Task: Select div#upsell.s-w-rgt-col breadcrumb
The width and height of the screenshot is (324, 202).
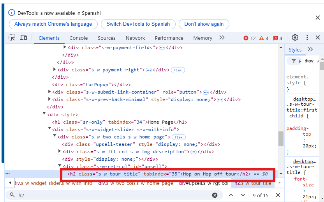Action: point(204,183)
